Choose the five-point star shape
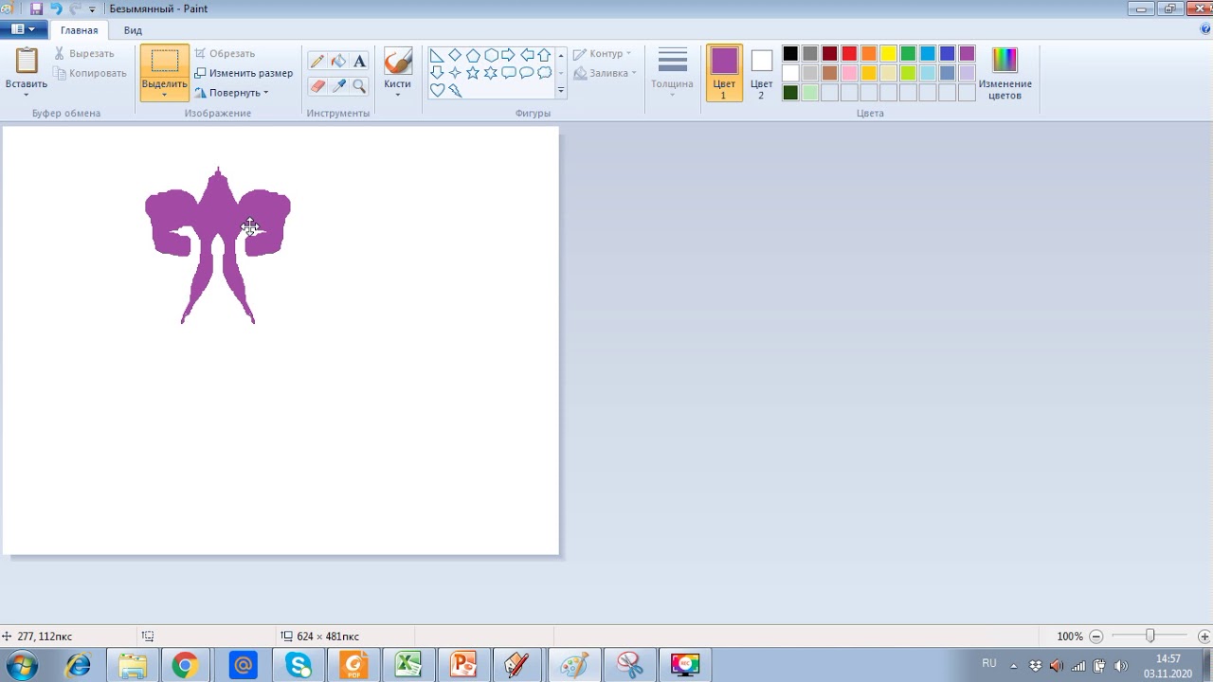Viewport: 1213px width, 682px height. [x=473, y=73]
